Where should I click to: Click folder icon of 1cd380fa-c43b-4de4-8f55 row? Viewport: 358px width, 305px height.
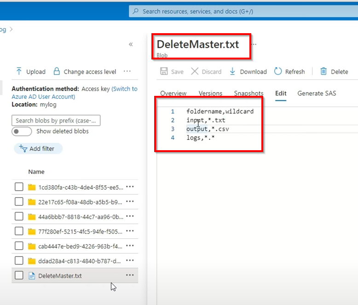click(x=32, y=187)
